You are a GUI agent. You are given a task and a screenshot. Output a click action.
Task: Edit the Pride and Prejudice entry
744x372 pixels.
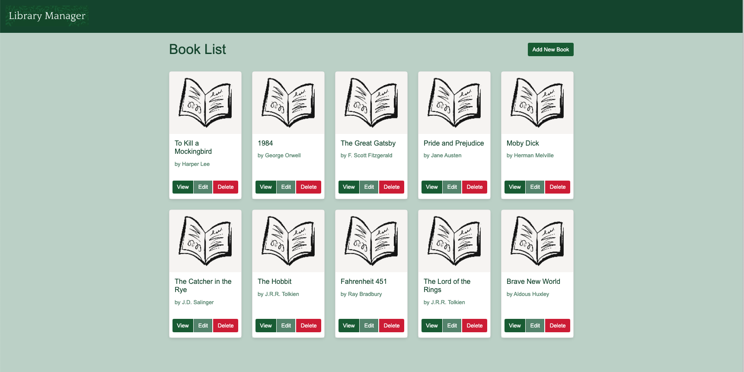pyautogui.click(x=452, y=187)
